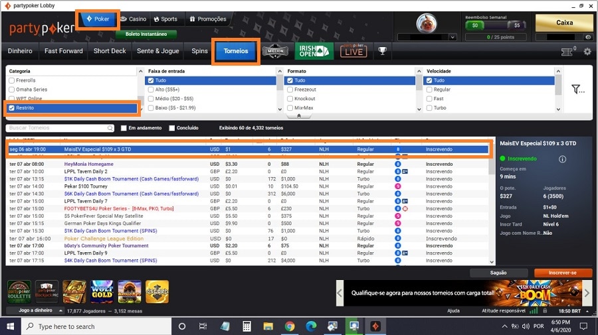Open the settings gear icon

pos(587,51)
